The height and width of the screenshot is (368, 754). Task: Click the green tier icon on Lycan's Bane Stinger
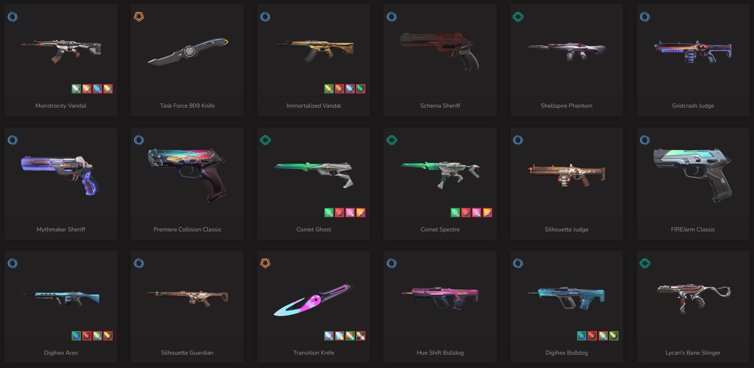(x=645, y=264)
